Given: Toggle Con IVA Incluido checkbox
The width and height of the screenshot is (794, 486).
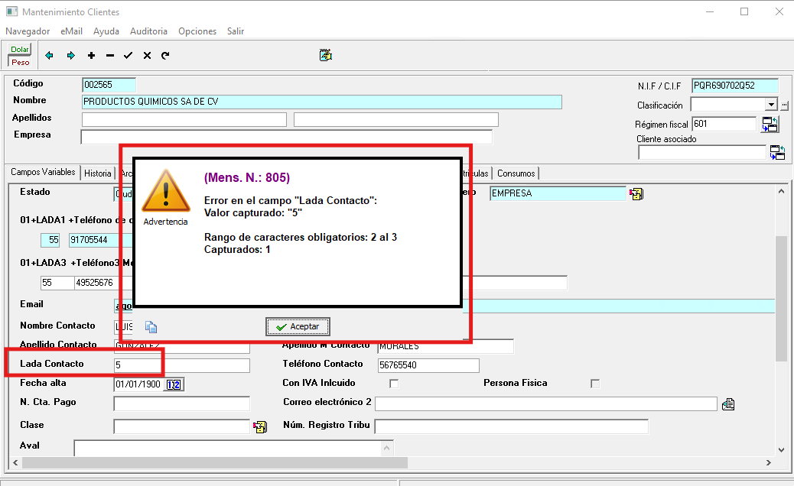Looking at the screenshot, I should 395,384.
